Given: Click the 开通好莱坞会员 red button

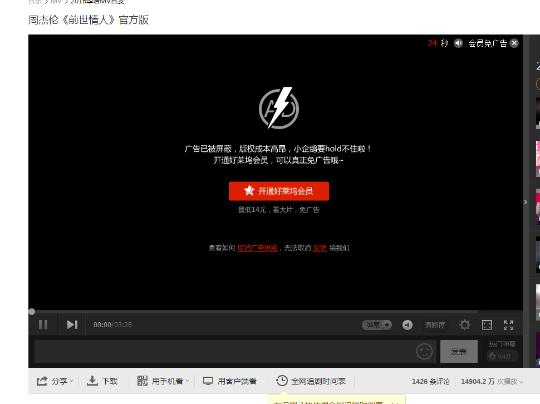Looking at the screenshot, I should click(x=278, y=191).
